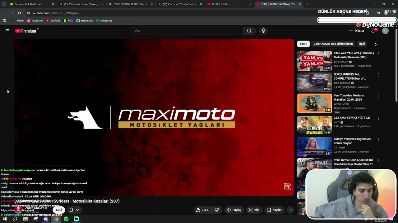The width and height of the screenshot is (398, 223).
Task: Click the maximoto video player area
Action: [154, 117]
